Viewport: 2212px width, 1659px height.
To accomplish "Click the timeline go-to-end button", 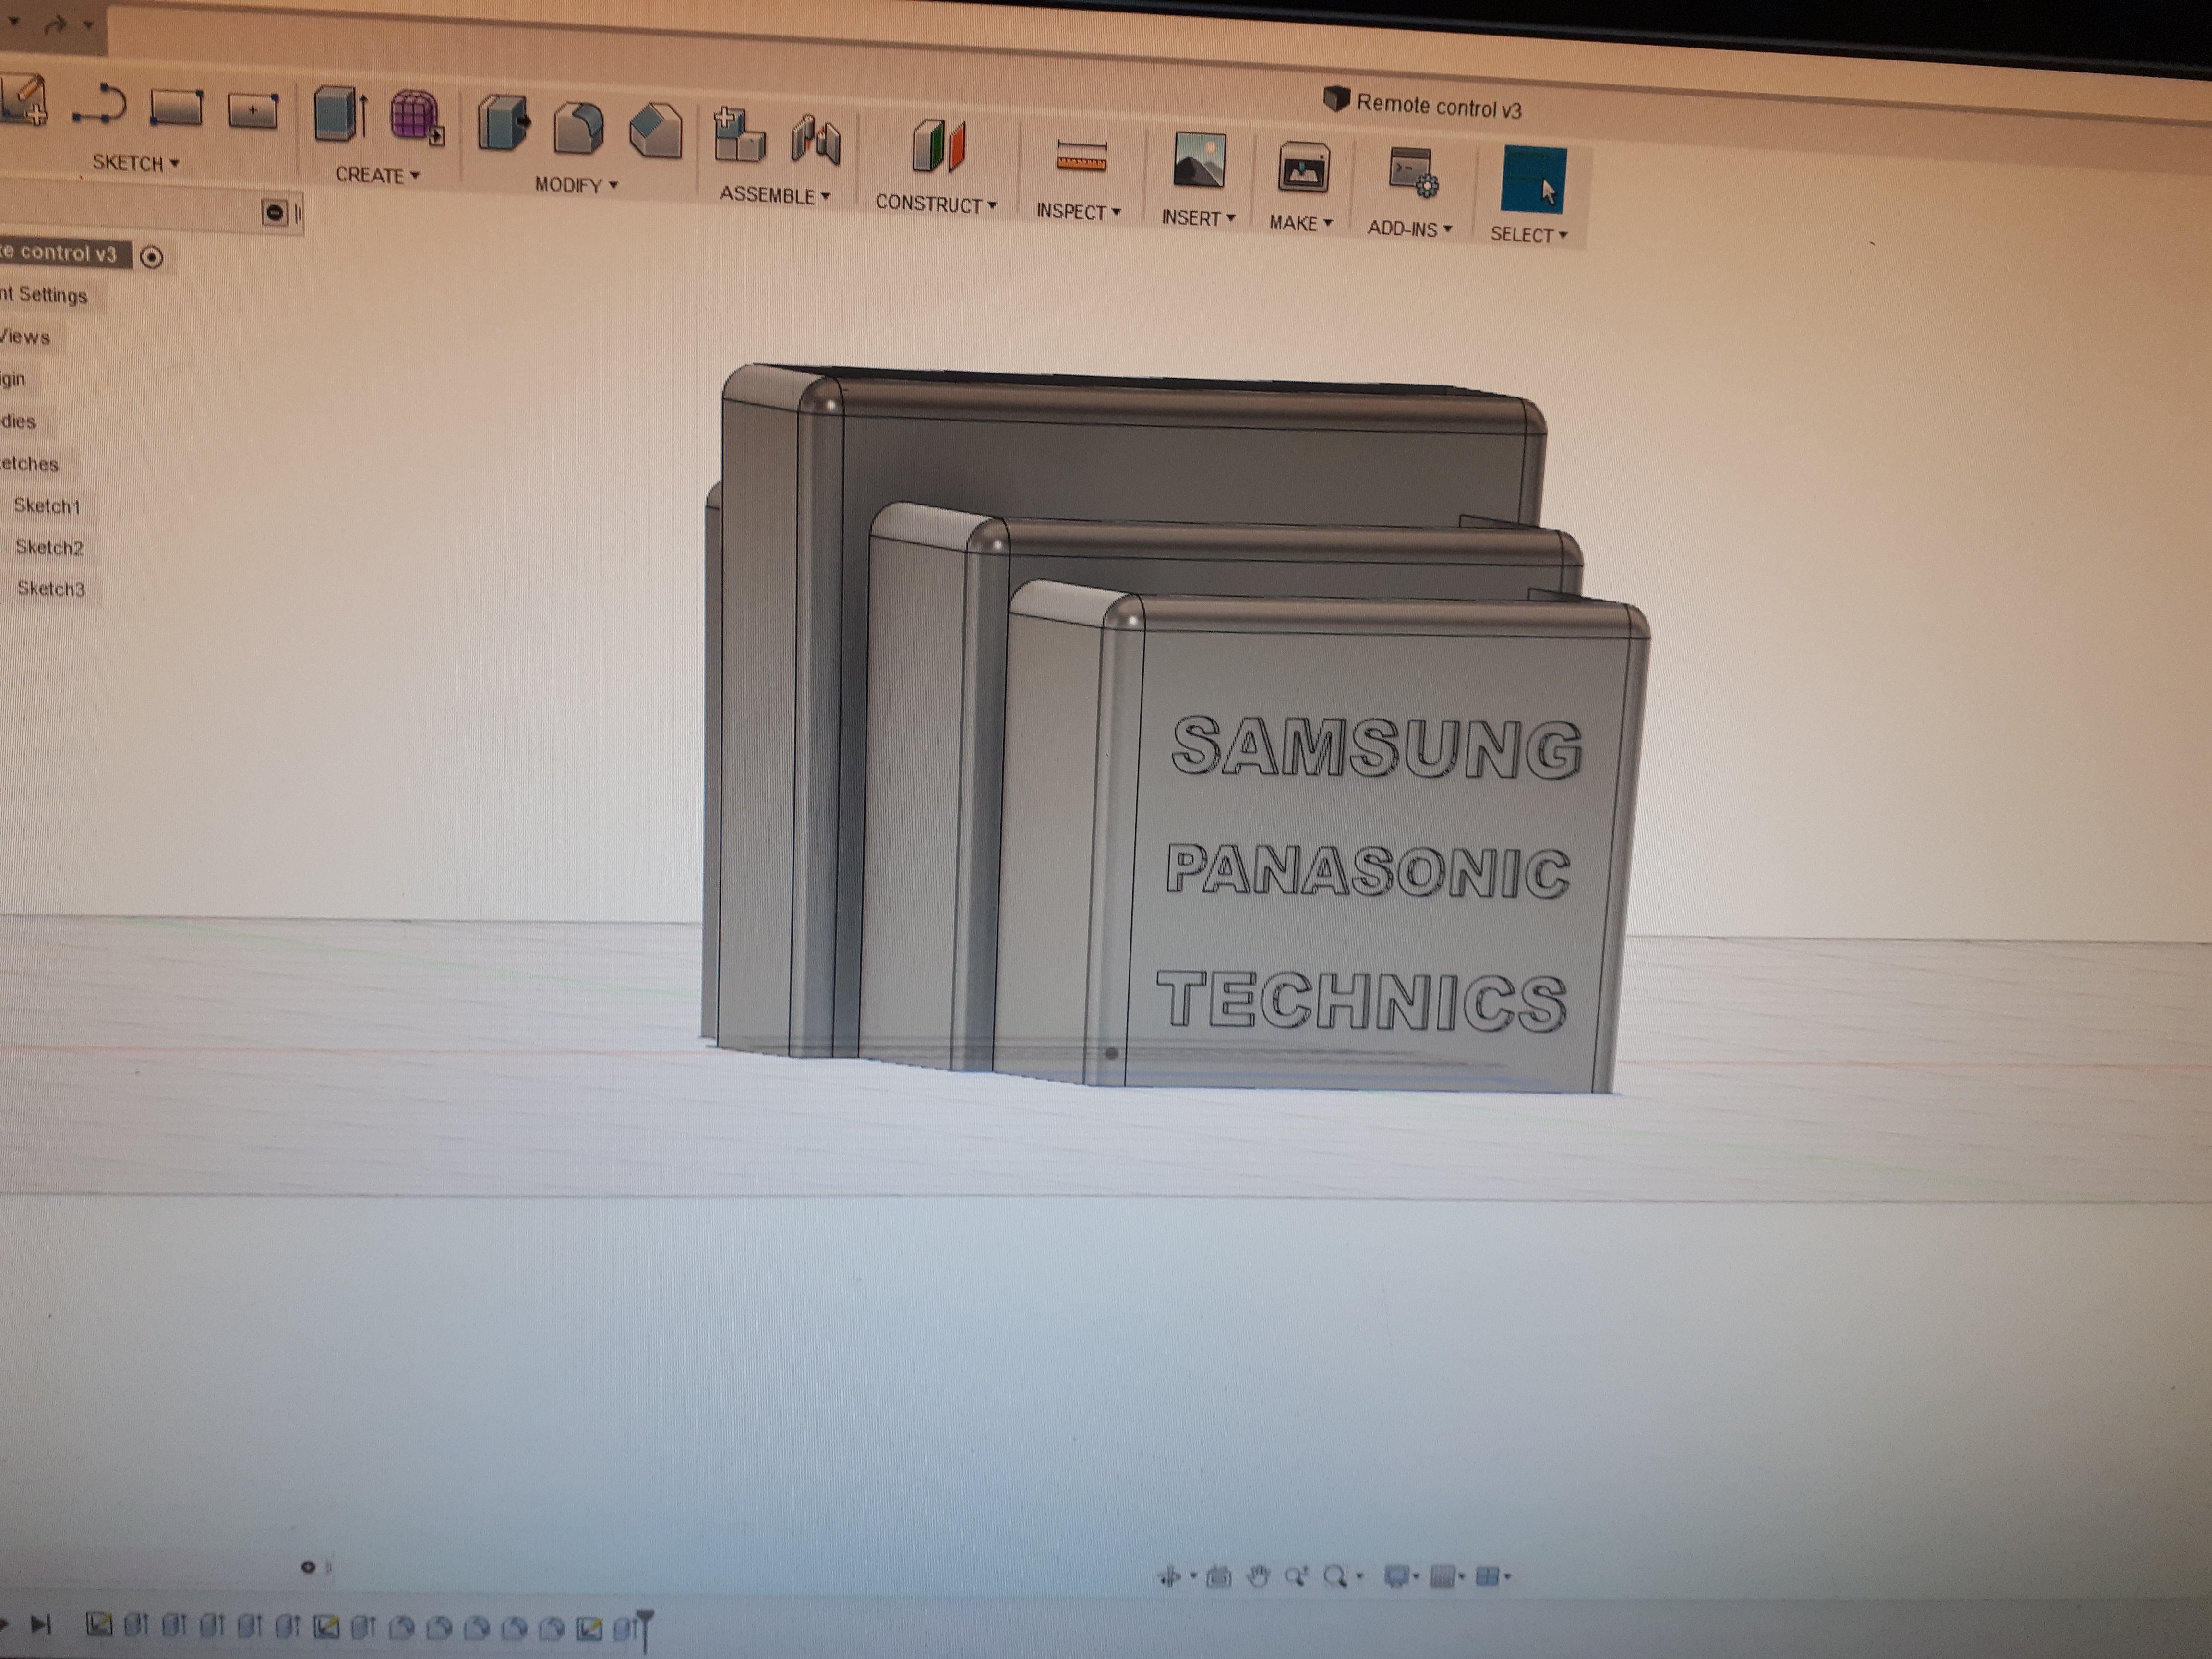I will point(40,1625).
